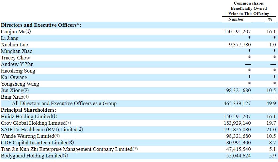This screenshot has width=278, height=162.
Task: Select the Haosheng Song name cell
Action: point(18,71)
